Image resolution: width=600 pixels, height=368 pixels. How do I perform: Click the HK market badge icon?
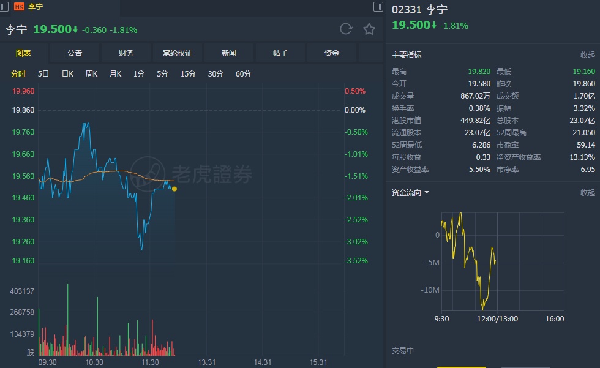pyautogui.click(x=19, y=7)
